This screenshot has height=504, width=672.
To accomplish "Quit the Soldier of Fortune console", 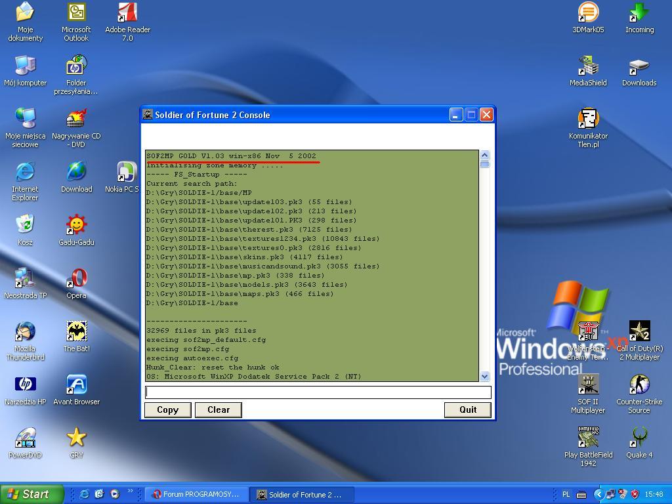I will click(x=467, y=409).
